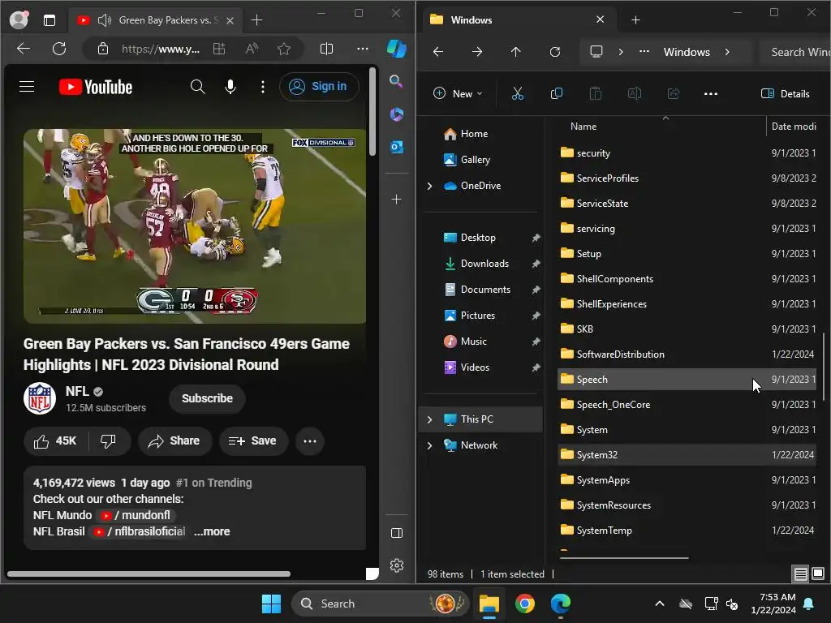The height and width of the screenshot is (623, 831).
Task: Select the SoftwareDistribution folder
Action: point(687,354)
